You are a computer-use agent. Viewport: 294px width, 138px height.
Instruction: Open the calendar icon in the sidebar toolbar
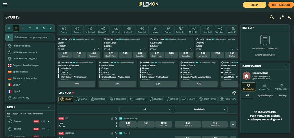pos(44,28)
